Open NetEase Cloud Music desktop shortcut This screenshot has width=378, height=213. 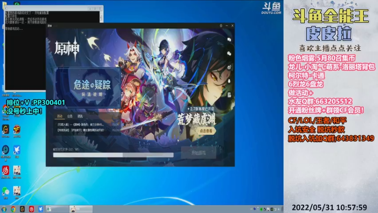(6, 172)
